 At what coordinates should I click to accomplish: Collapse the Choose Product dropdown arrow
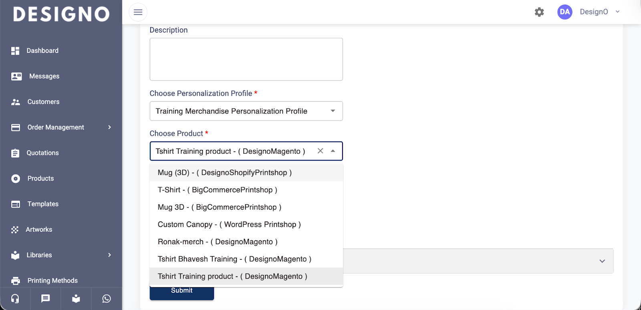tap(333, 151)
